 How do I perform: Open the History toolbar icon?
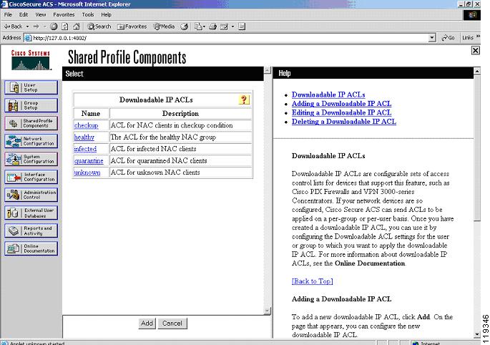pyautogui.click(x=185, y=26)
